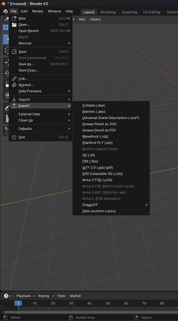Image resolution: width=178 pixels, height=321 pixels.
Task: Click the Blender logo menu icon
Action: [5, 11]
